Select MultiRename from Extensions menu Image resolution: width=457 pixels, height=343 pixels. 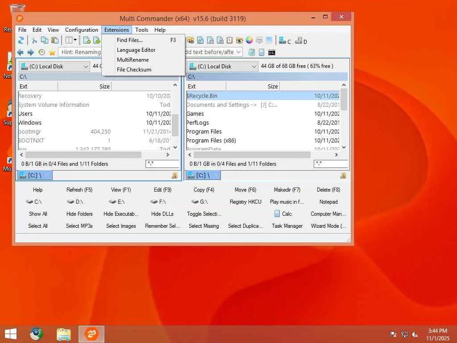(x=133, y=60)
